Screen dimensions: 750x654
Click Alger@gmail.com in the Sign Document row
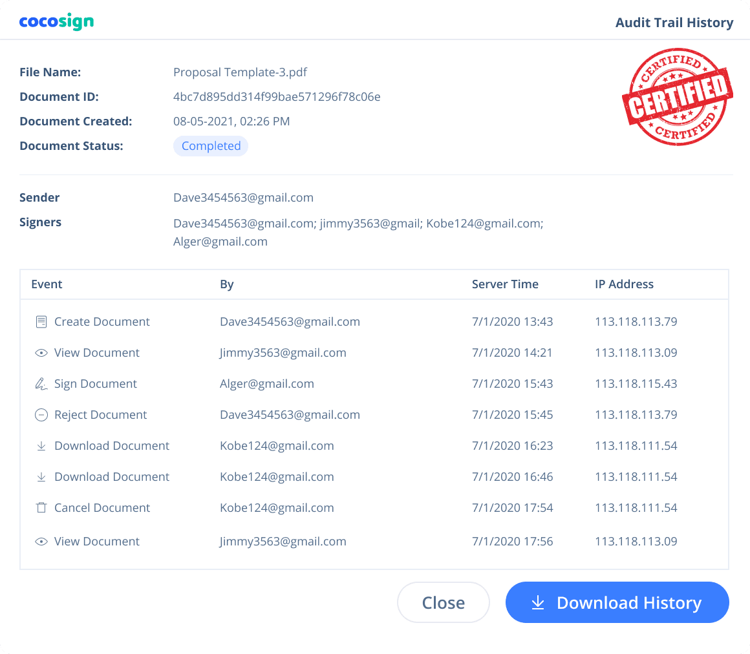pos(267,384)
